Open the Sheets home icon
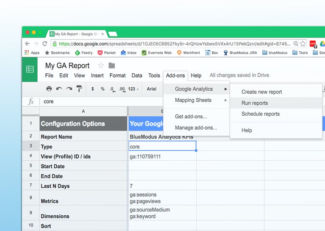This screenshot has height=231, width=325. tap(30, 70)
